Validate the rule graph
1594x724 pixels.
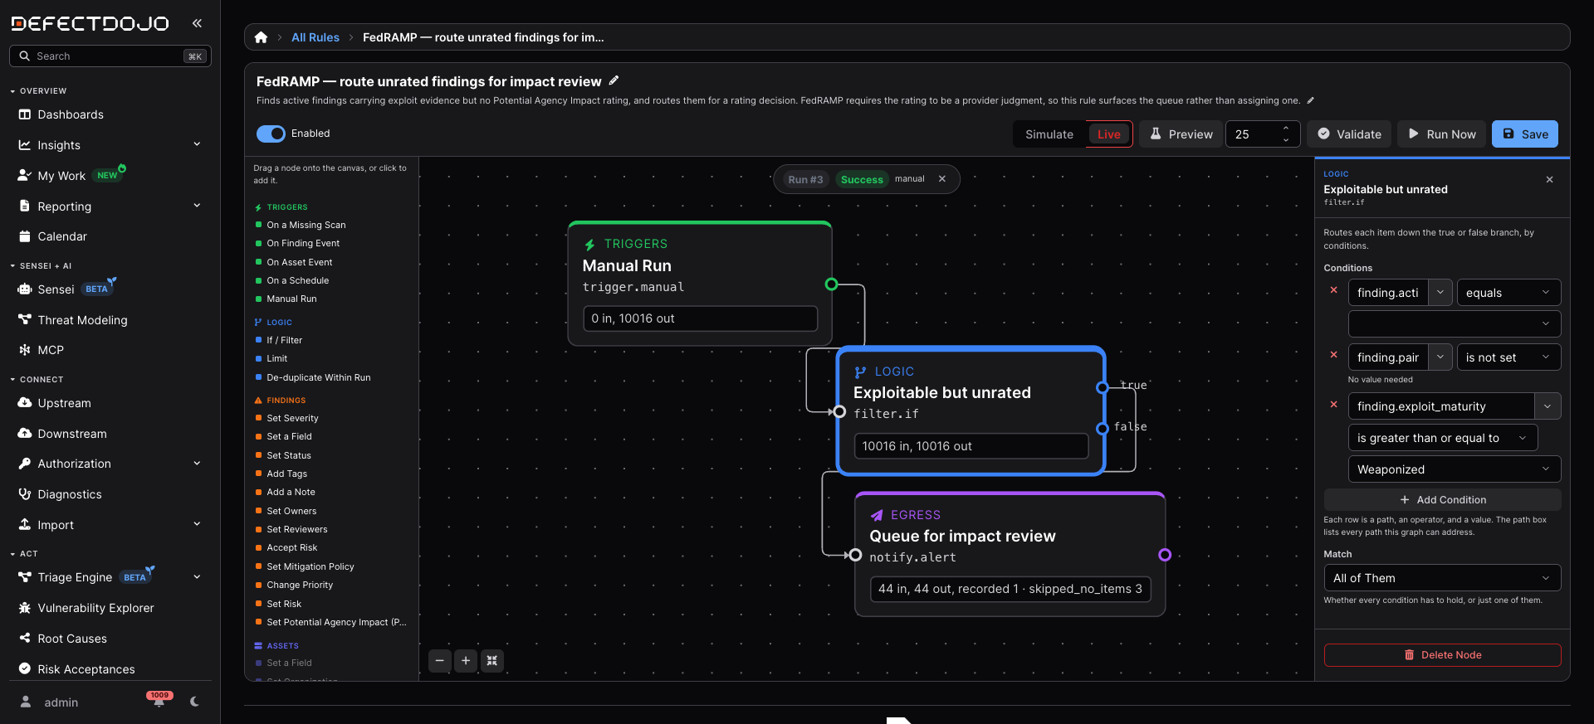click(1349, 134)
